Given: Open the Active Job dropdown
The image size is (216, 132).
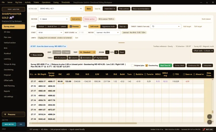Looking at the screenshot, I should point(61,9).
